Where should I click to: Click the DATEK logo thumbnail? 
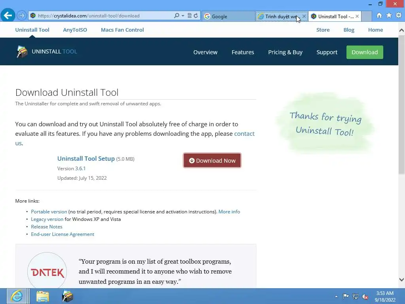pyautogui.click(x=47, y=272)
